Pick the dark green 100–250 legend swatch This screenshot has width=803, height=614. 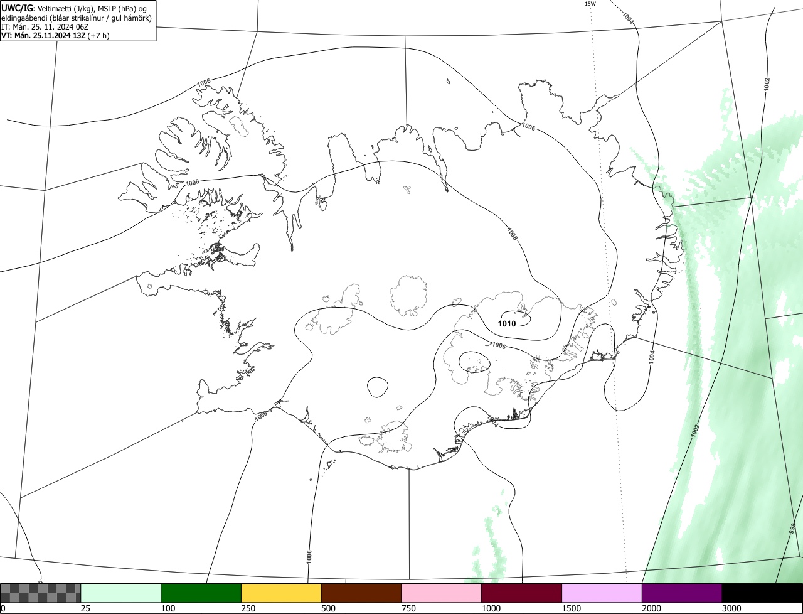click(x=201, y=593)
